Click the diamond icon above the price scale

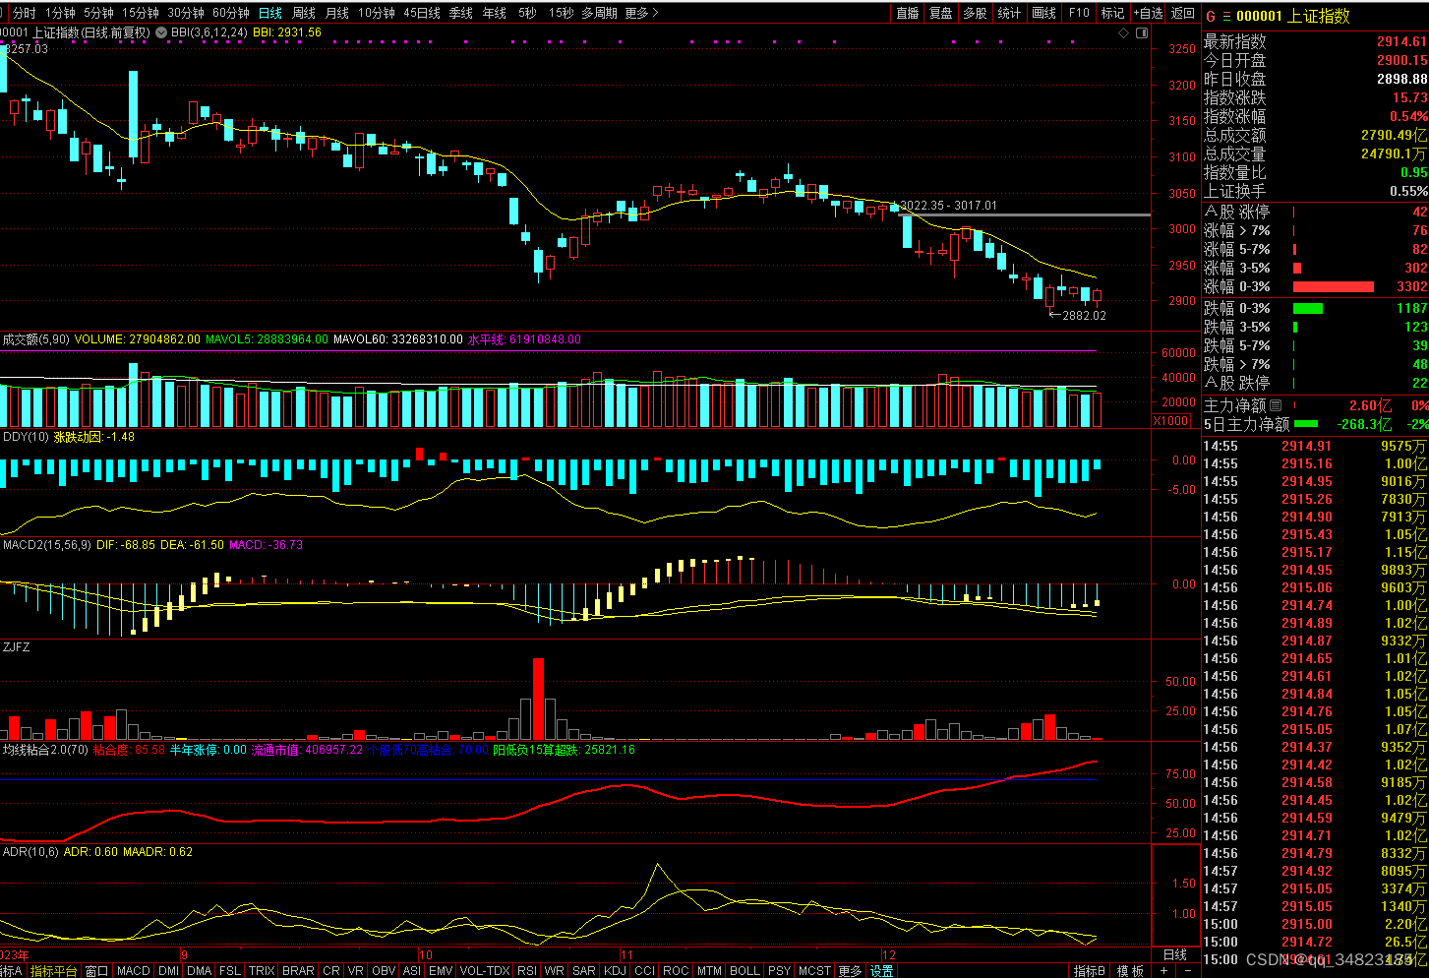tap(1124, 32)
